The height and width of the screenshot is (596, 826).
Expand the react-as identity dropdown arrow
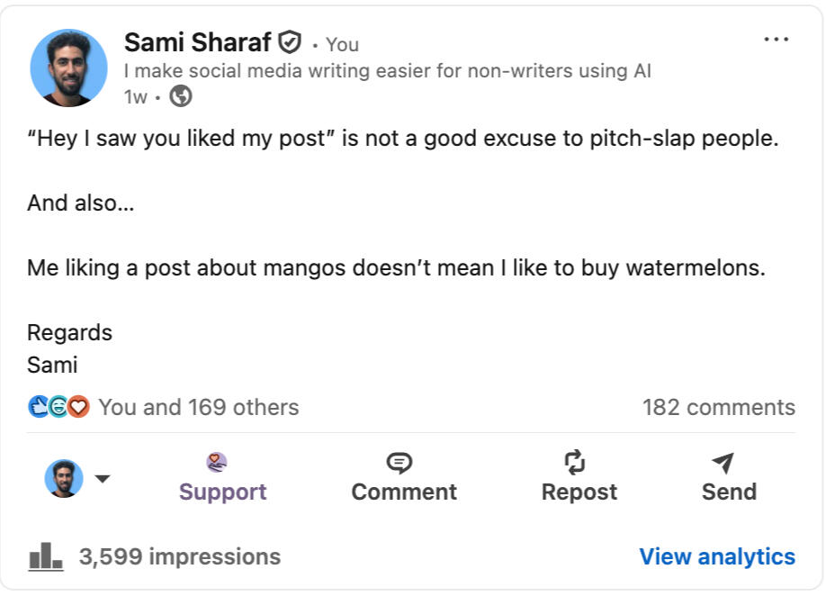[103, 479]
